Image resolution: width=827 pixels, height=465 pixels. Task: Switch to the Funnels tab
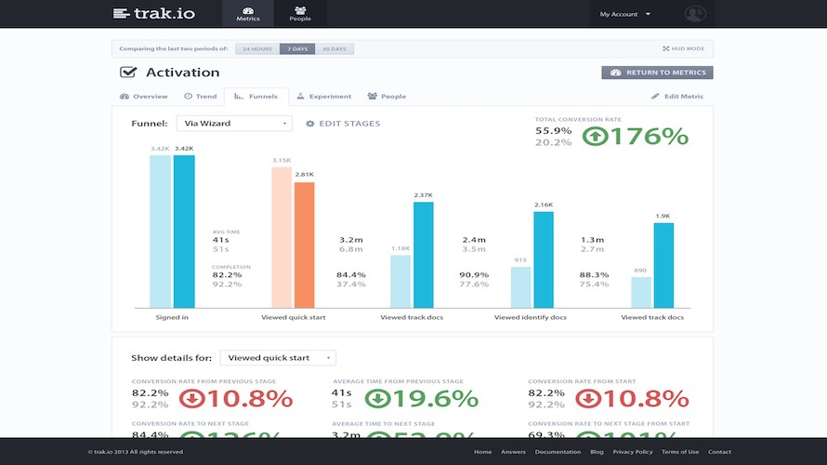[x=256, y=97]
